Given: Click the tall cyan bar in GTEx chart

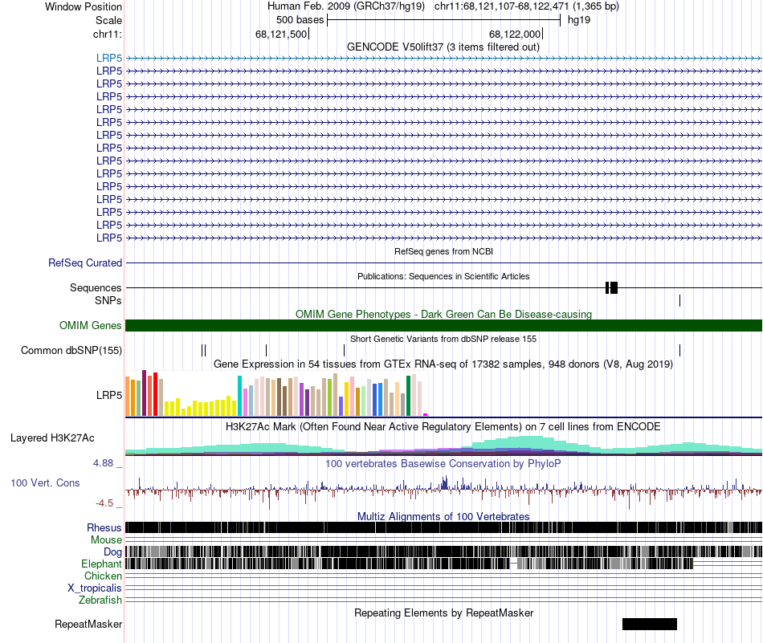Looking at the screenshot, I should click(x=239, y=396).
